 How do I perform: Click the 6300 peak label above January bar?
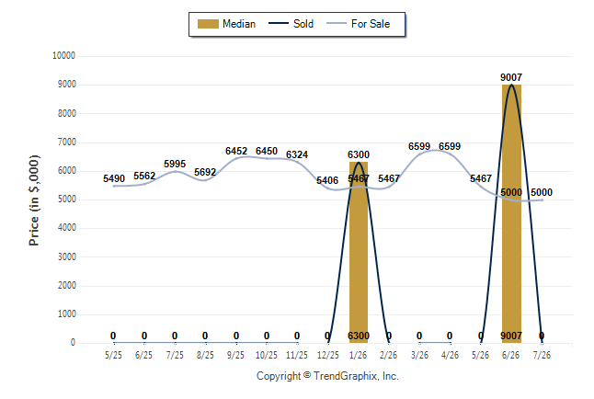coord(359,154)
